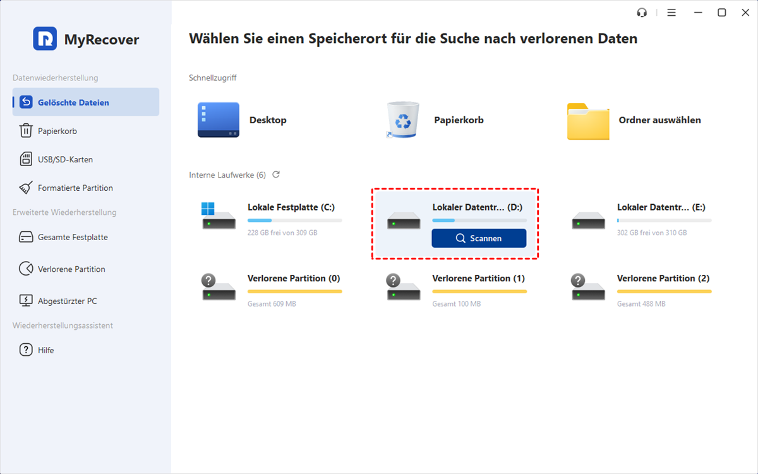758x474 pixels.
Task: Open Hilfe from the sidebar
Action: coord(45,349)
